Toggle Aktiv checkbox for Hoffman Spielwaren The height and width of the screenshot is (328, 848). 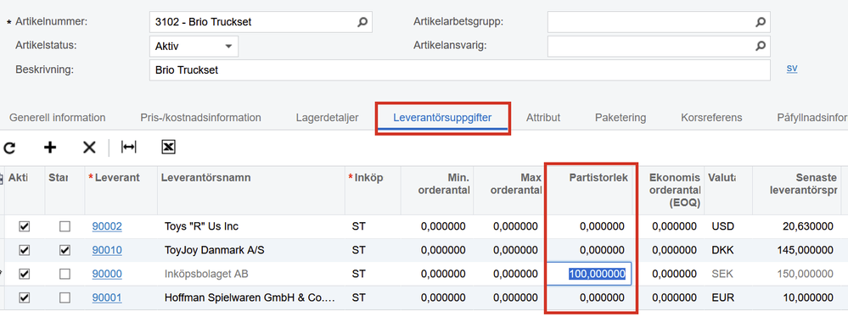click(x=25, y=297)
